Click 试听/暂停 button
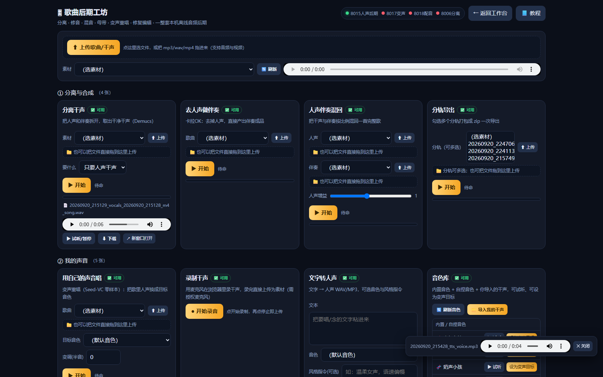This screenshot has height=377, width=603. pyautogui.click(x=79, y=238)
